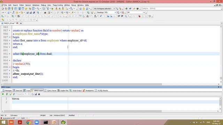The width and height of the screenshot is (223, 125).
Task: Switch to the Messages tab
Action: point(7,90)
